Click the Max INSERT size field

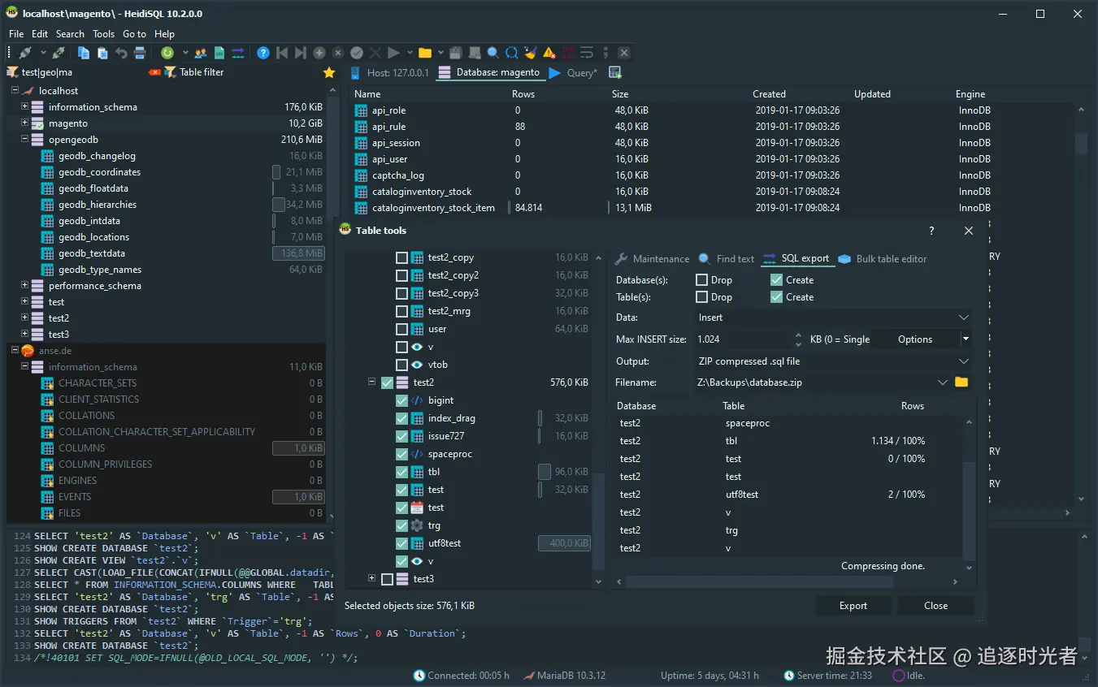tap(744, 339)
